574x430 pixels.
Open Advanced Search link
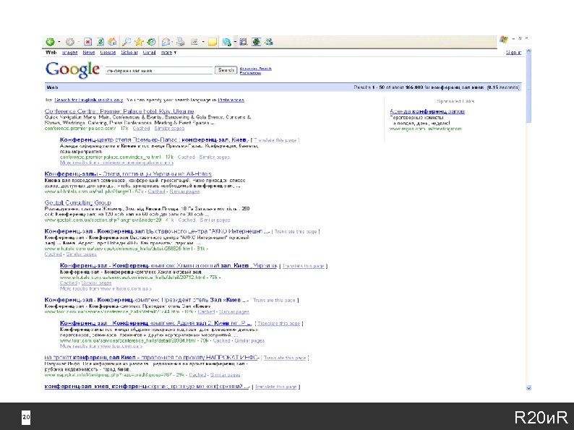pos(255,69)
